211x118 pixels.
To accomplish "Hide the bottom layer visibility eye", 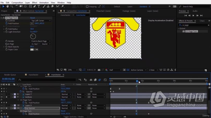I will (2, 97).
